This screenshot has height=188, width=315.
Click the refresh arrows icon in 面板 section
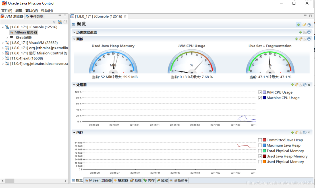point(301,39)
